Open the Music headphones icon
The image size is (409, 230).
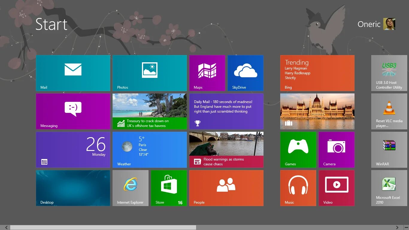tap(298, 185)
